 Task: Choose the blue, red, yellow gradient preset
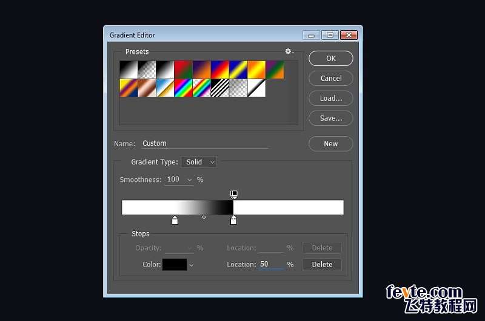click(220, 70)
